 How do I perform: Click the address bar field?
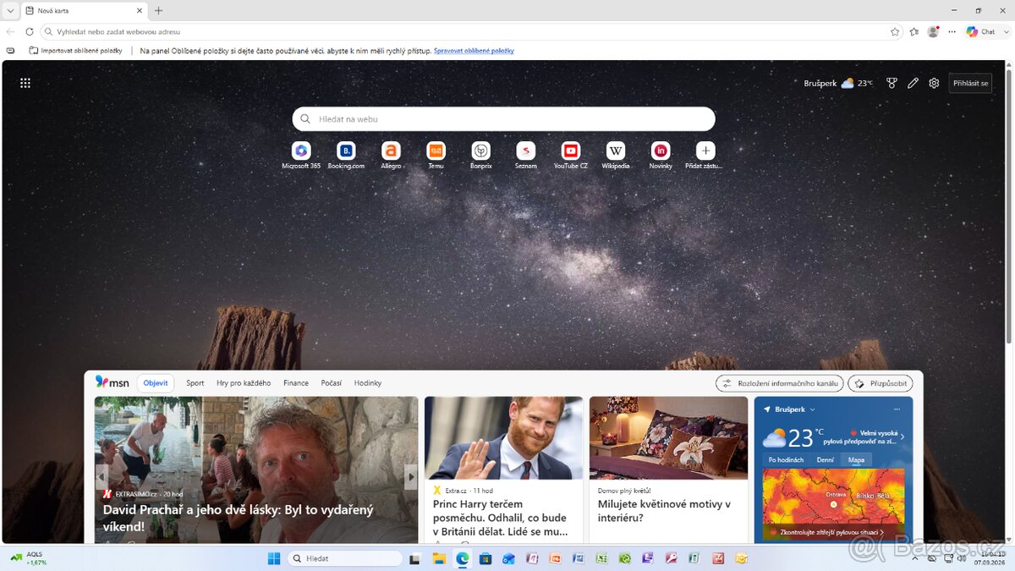pyautogui.click(x=472, y=31)
